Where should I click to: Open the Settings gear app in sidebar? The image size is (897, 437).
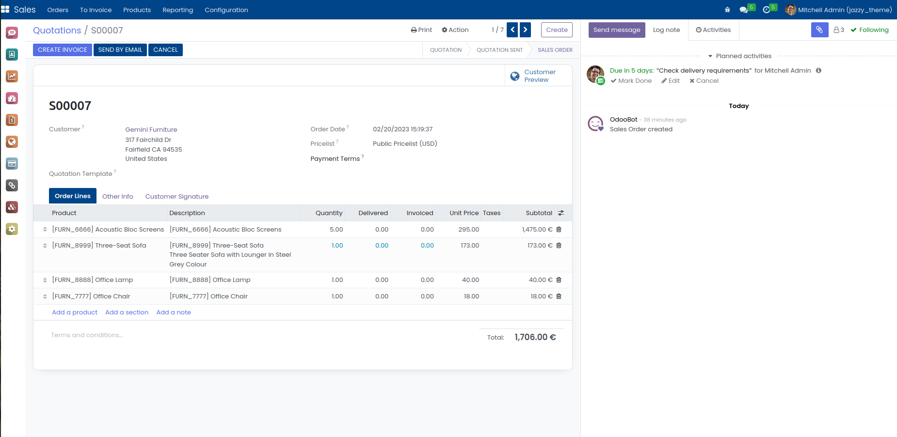12,229
